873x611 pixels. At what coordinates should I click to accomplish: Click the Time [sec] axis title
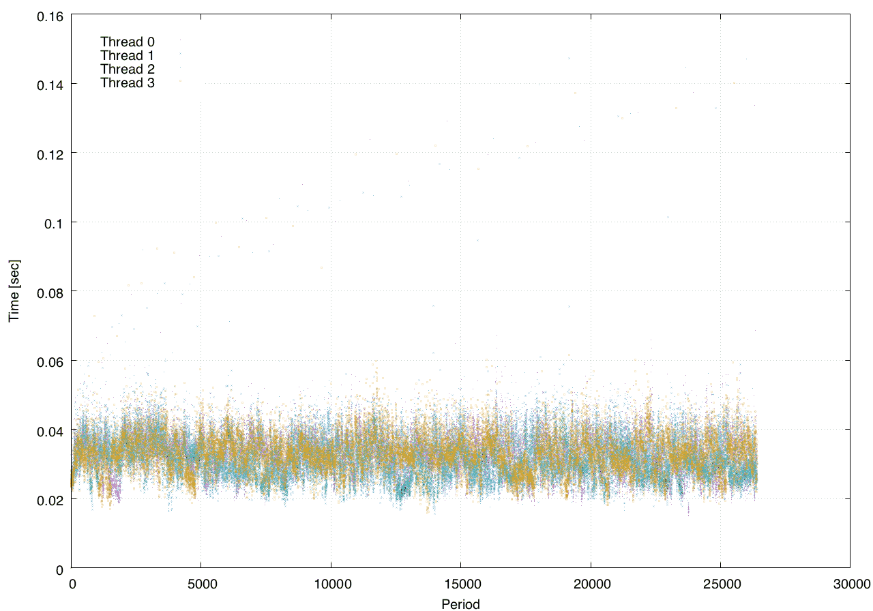pyautogui.click(x=14, y=292)
